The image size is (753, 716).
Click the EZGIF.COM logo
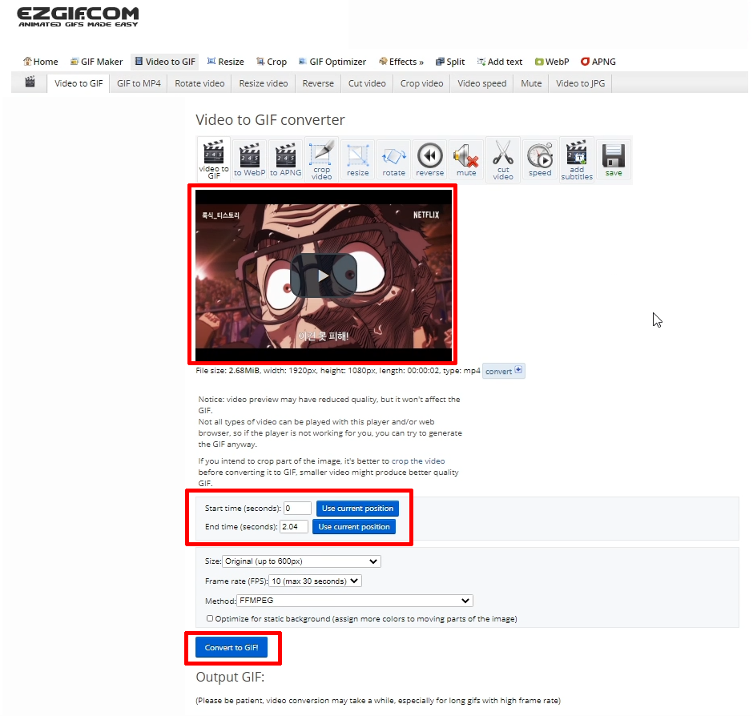79,17
